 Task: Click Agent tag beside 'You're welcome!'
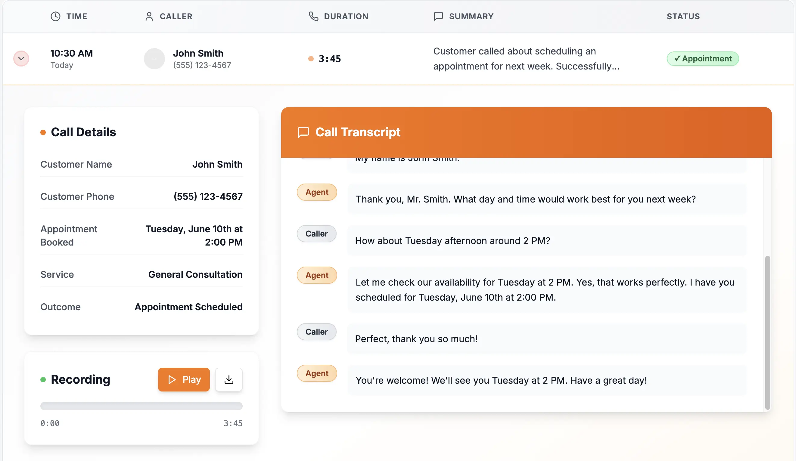point(317,373)
